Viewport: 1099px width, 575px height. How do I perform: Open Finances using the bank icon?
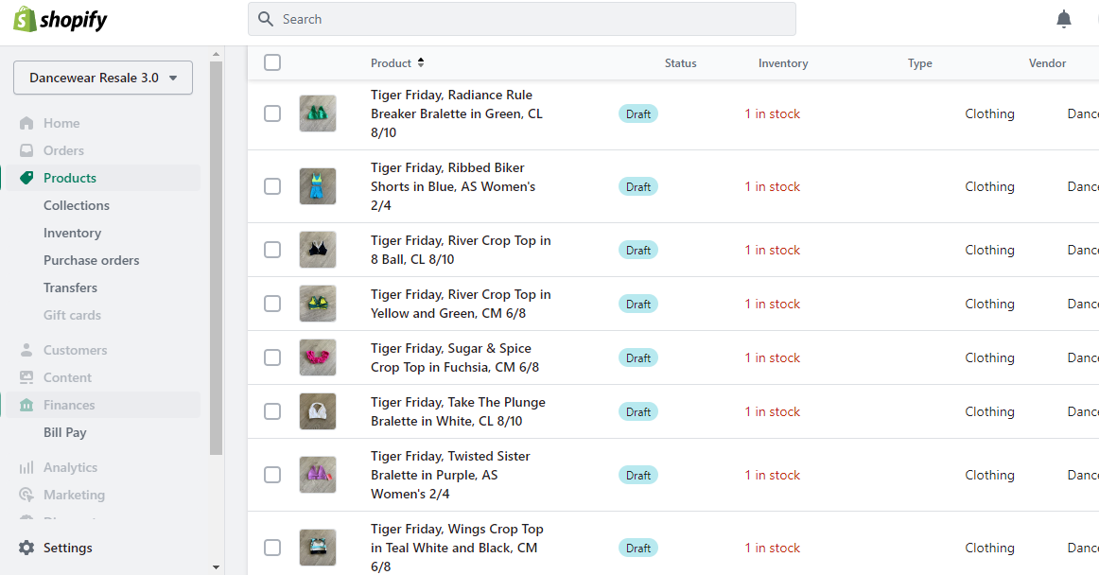[26, 405]
